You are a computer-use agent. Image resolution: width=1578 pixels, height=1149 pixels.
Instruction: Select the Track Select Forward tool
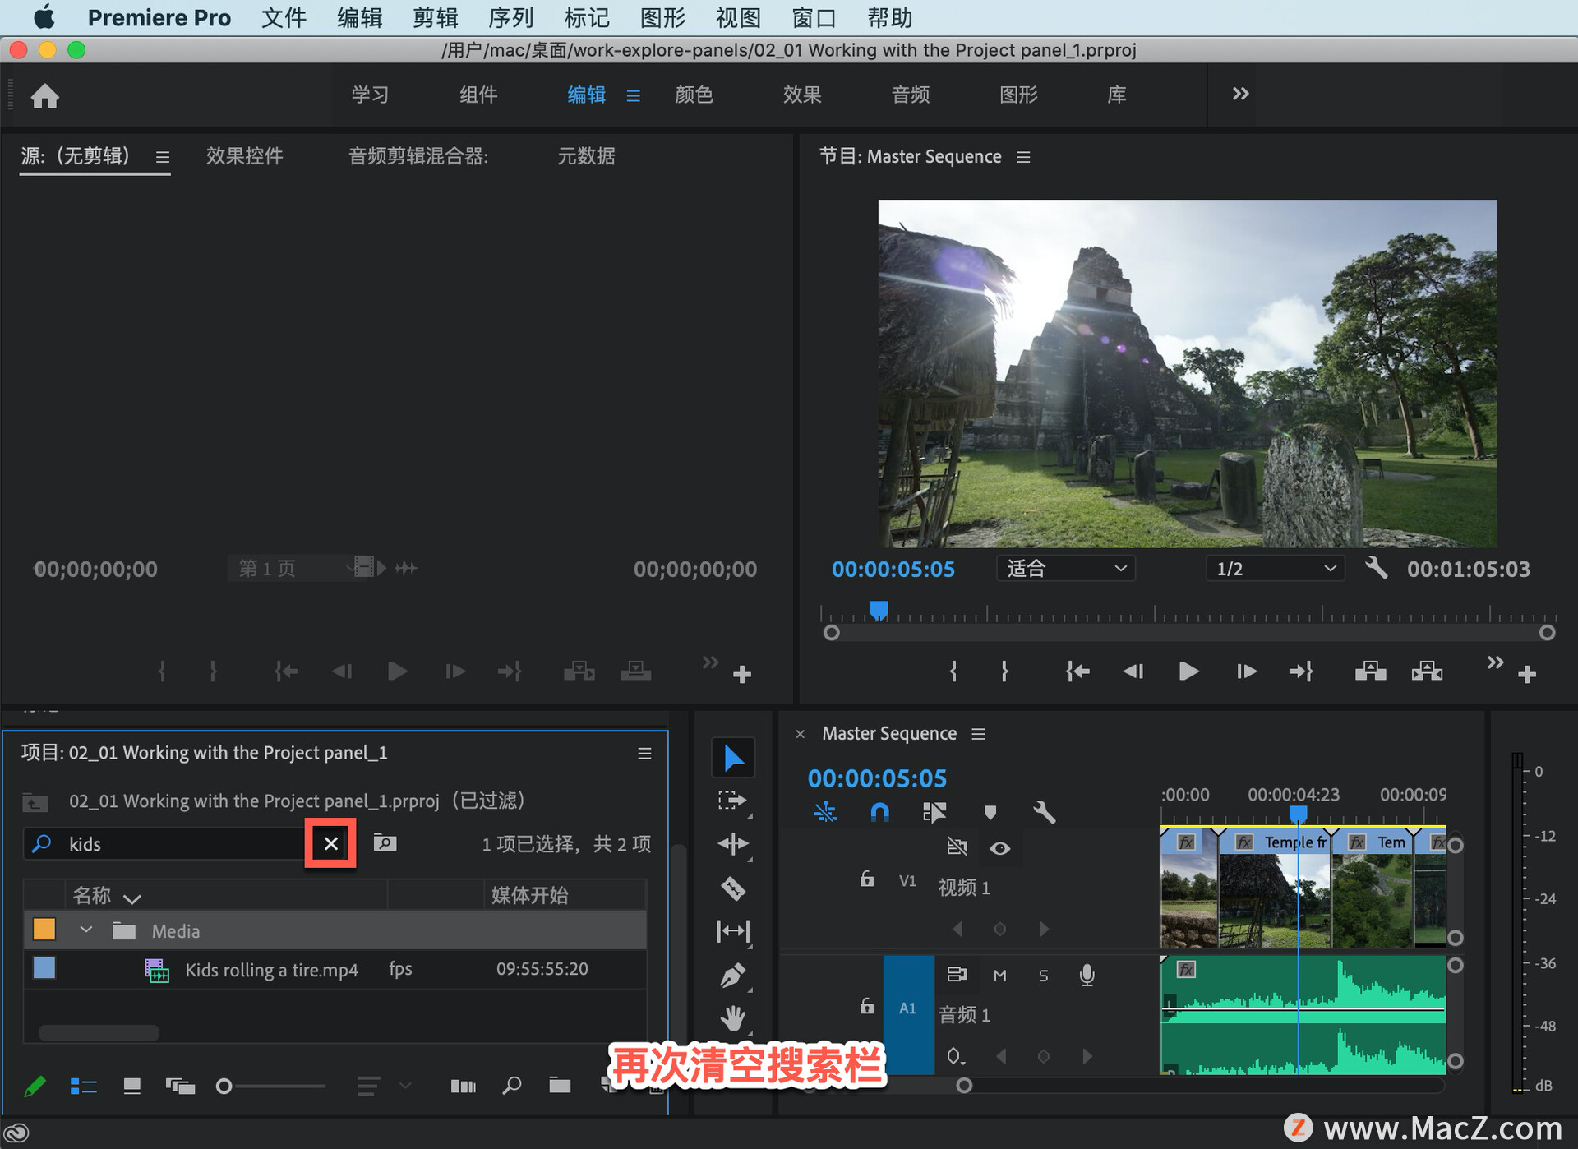[732, 801]
